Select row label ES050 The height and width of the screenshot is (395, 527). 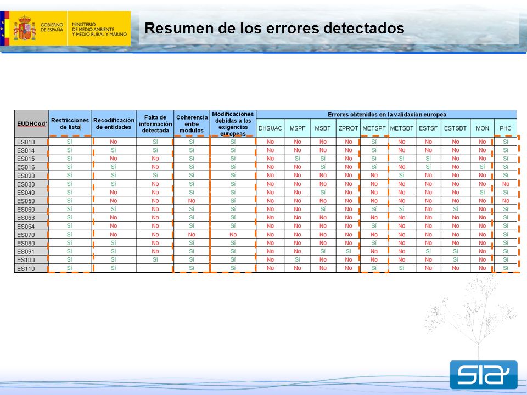(x=26, y=201)
